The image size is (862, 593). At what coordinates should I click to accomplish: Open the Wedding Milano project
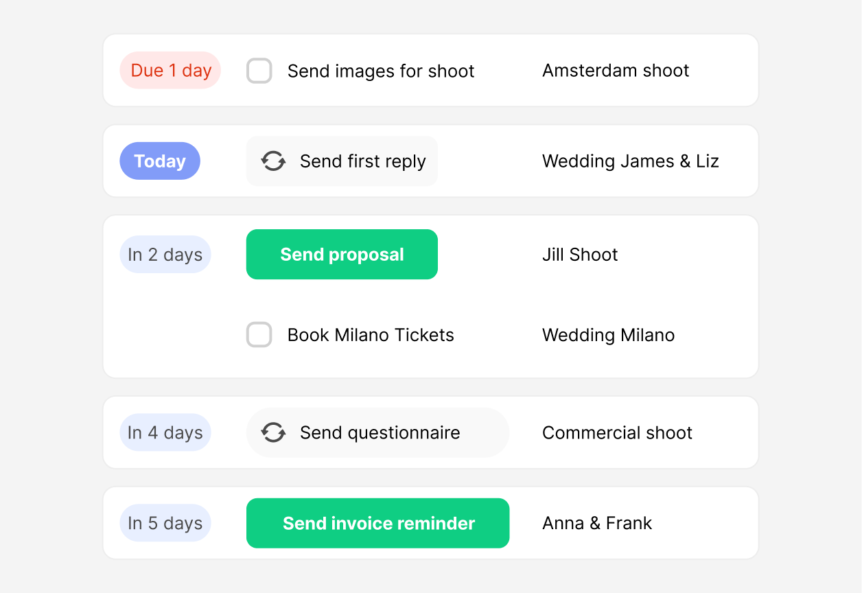(608, 335)
